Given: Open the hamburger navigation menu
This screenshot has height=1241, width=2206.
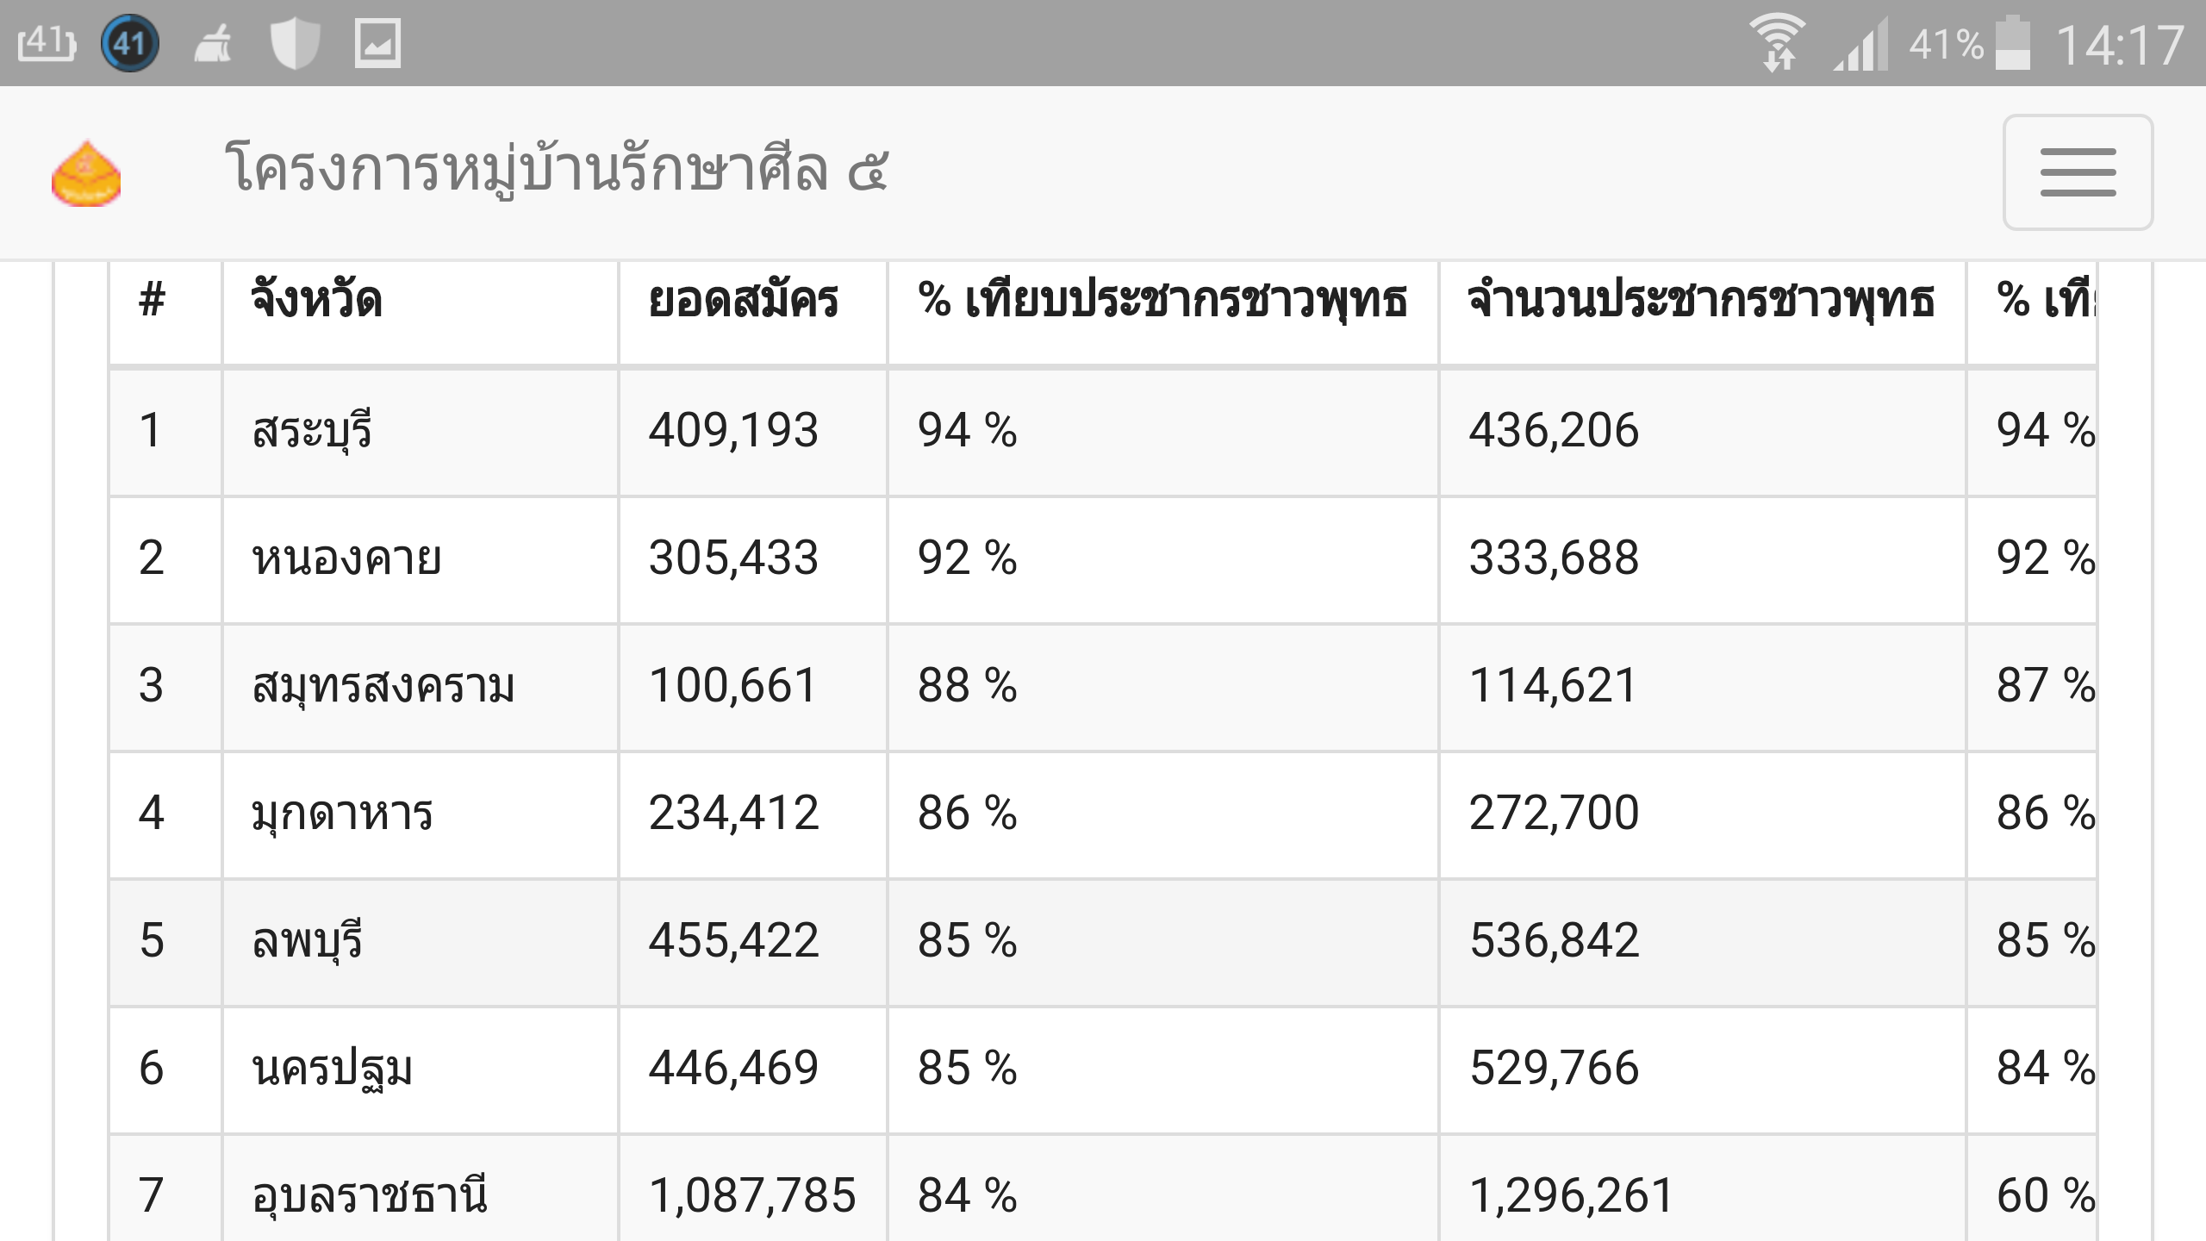Looking at the screenshot, I should click(2078, 172).
